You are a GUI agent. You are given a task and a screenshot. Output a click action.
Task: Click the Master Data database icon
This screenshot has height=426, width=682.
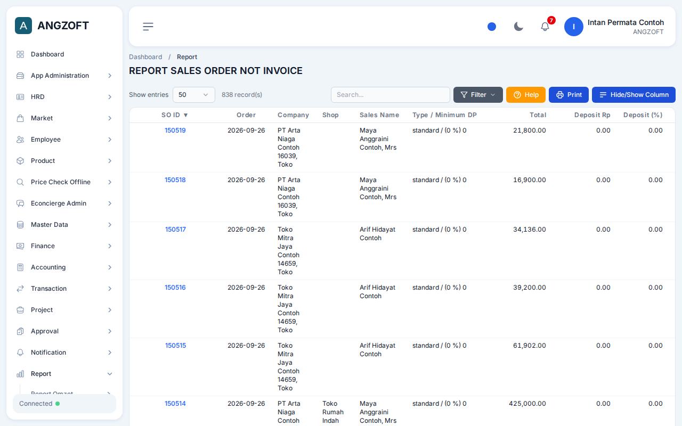pos(20,225)
